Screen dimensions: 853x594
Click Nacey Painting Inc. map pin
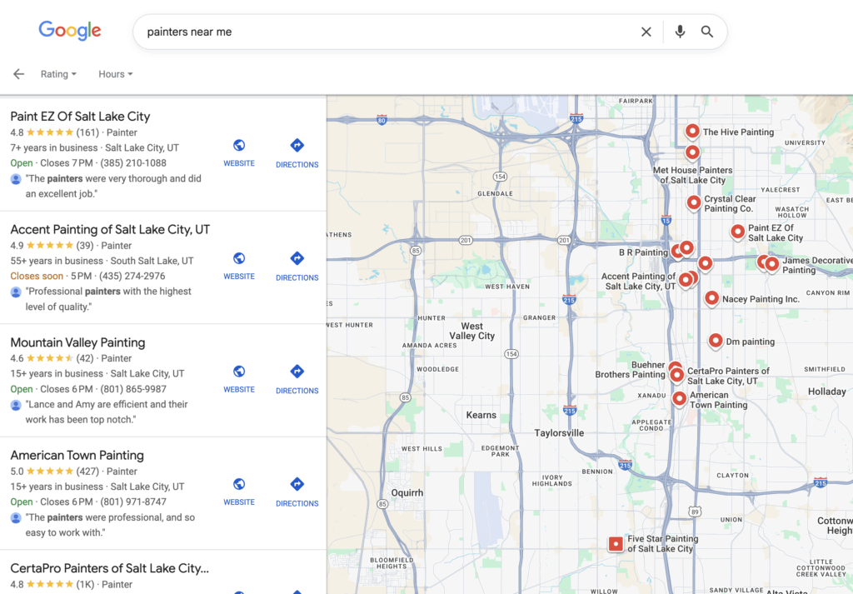click(x=711, y=297)
